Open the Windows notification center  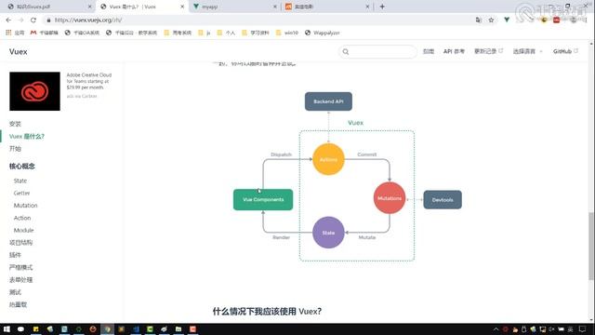583,328
